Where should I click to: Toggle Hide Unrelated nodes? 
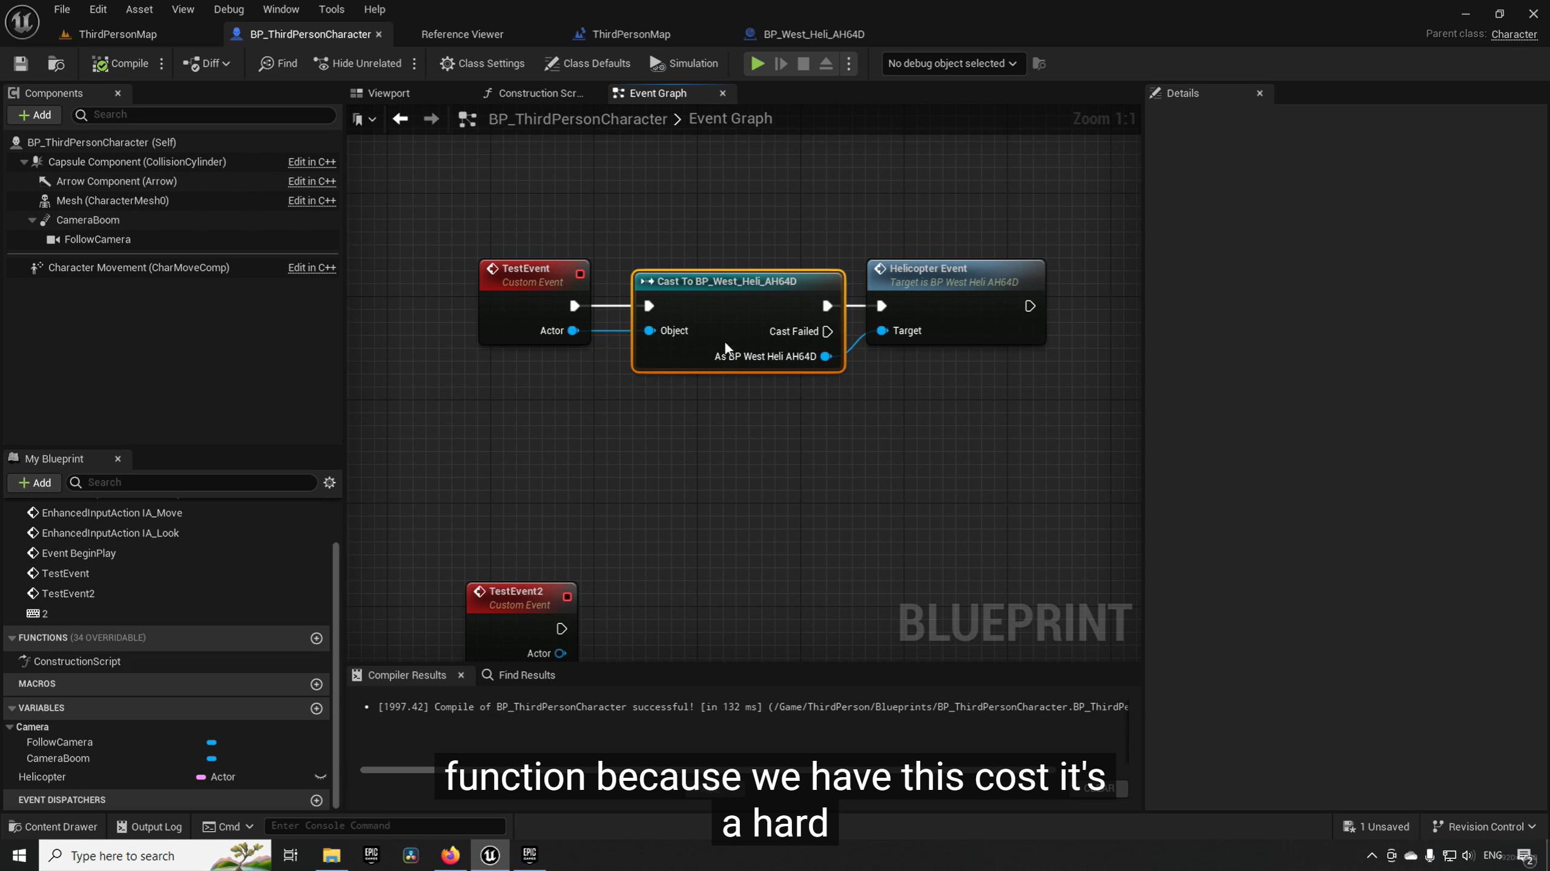[357, 64]
